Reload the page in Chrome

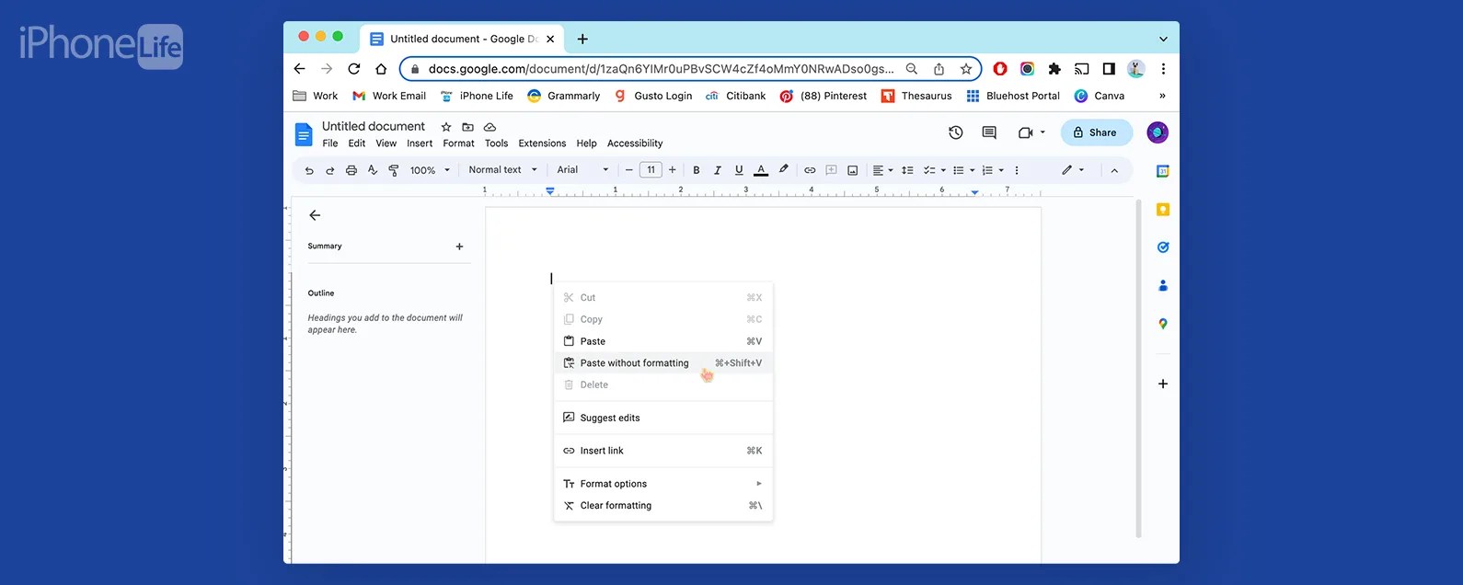point(353,69)
